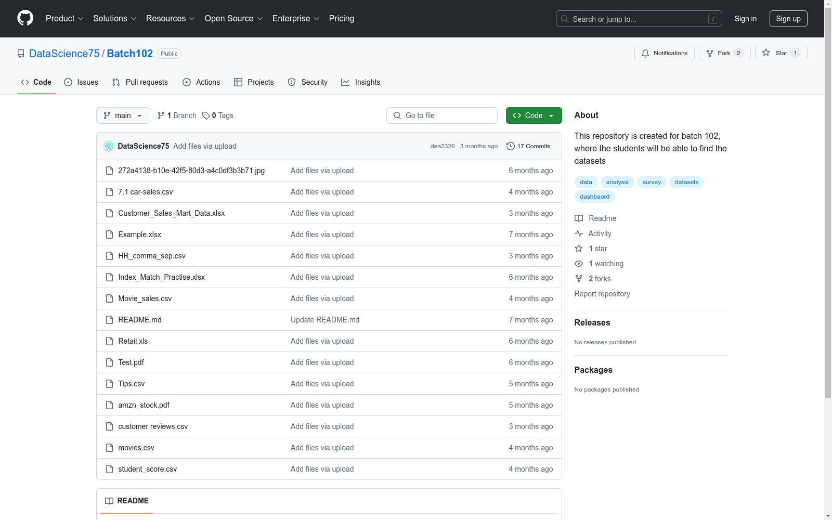Click the file icon beside student_score.csv
Image resolution: width=832 pixels, height=520 pixels.
pyautogui.click(x=109, y=469)
